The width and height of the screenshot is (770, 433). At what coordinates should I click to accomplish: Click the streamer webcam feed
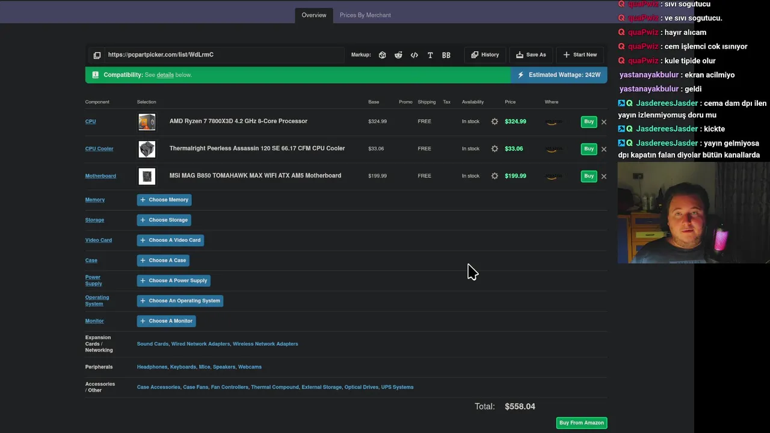click(694, 212)
